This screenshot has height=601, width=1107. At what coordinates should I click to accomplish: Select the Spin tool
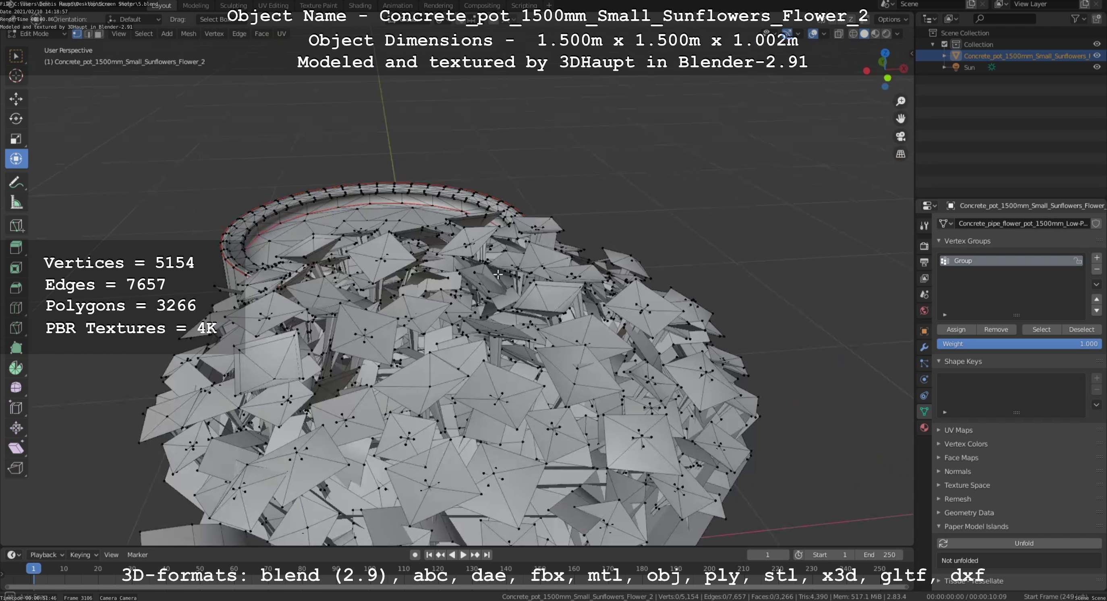coord(16,368)
